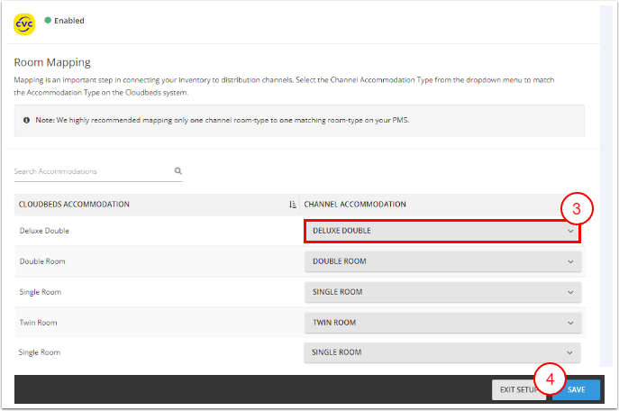Screen dimensions: 619x411
Task: Click the numbered step 3 marker
Action: coord(577,209)
